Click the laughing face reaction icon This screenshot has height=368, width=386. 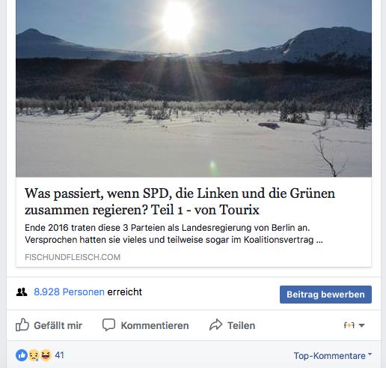tap(46, 355)
